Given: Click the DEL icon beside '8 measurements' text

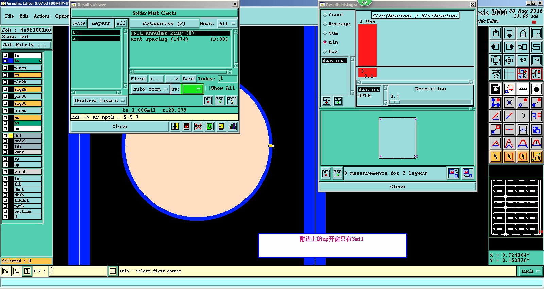Looking at the screenshot, I should click(x=326, y=173).
